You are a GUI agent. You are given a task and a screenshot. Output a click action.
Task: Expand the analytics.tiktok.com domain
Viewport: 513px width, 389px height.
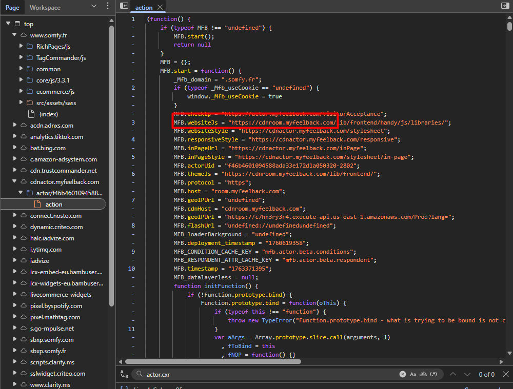15,137
